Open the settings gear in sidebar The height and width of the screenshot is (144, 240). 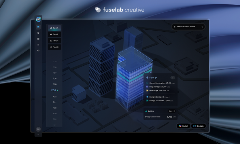point(38,50)
